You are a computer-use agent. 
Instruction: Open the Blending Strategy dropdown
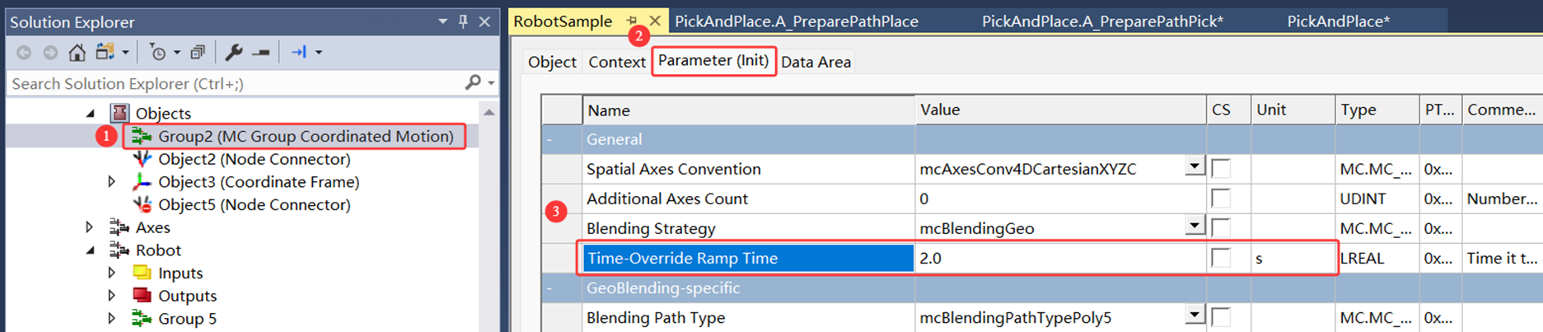coord(1195,226)
